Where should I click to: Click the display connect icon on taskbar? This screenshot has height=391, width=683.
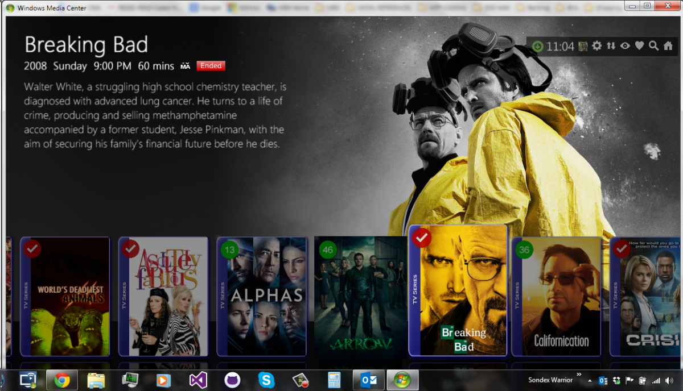tap(28, 380)
